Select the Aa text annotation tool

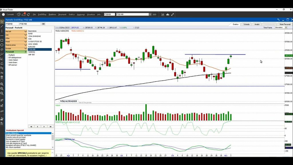(2, 73)
